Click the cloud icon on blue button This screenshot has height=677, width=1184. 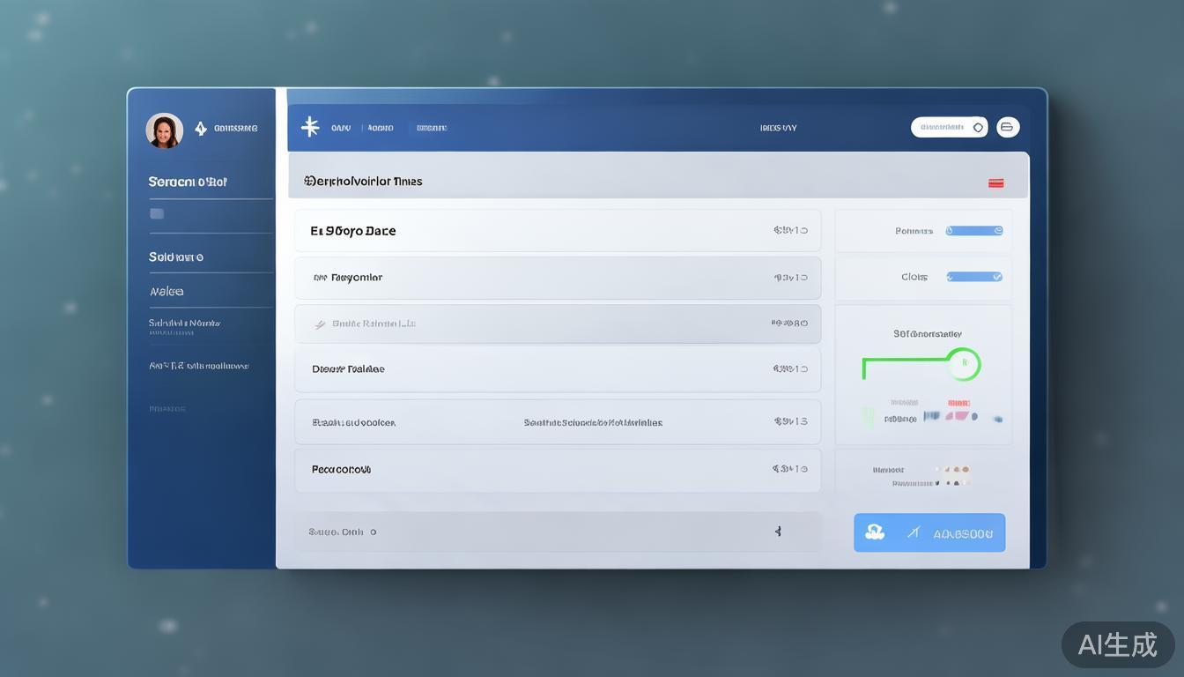(x=875, y=532)
